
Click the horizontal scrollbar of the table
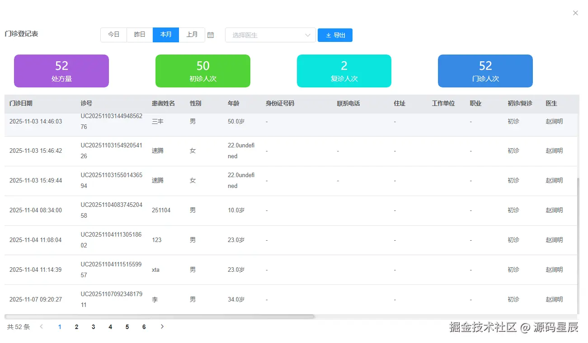tap(160, 316)
